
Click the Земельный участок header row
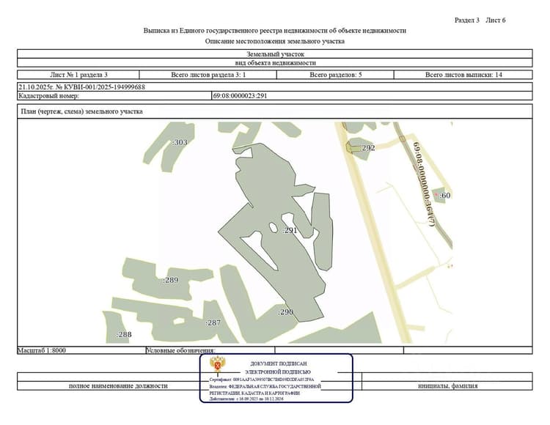tap(275, 54)
